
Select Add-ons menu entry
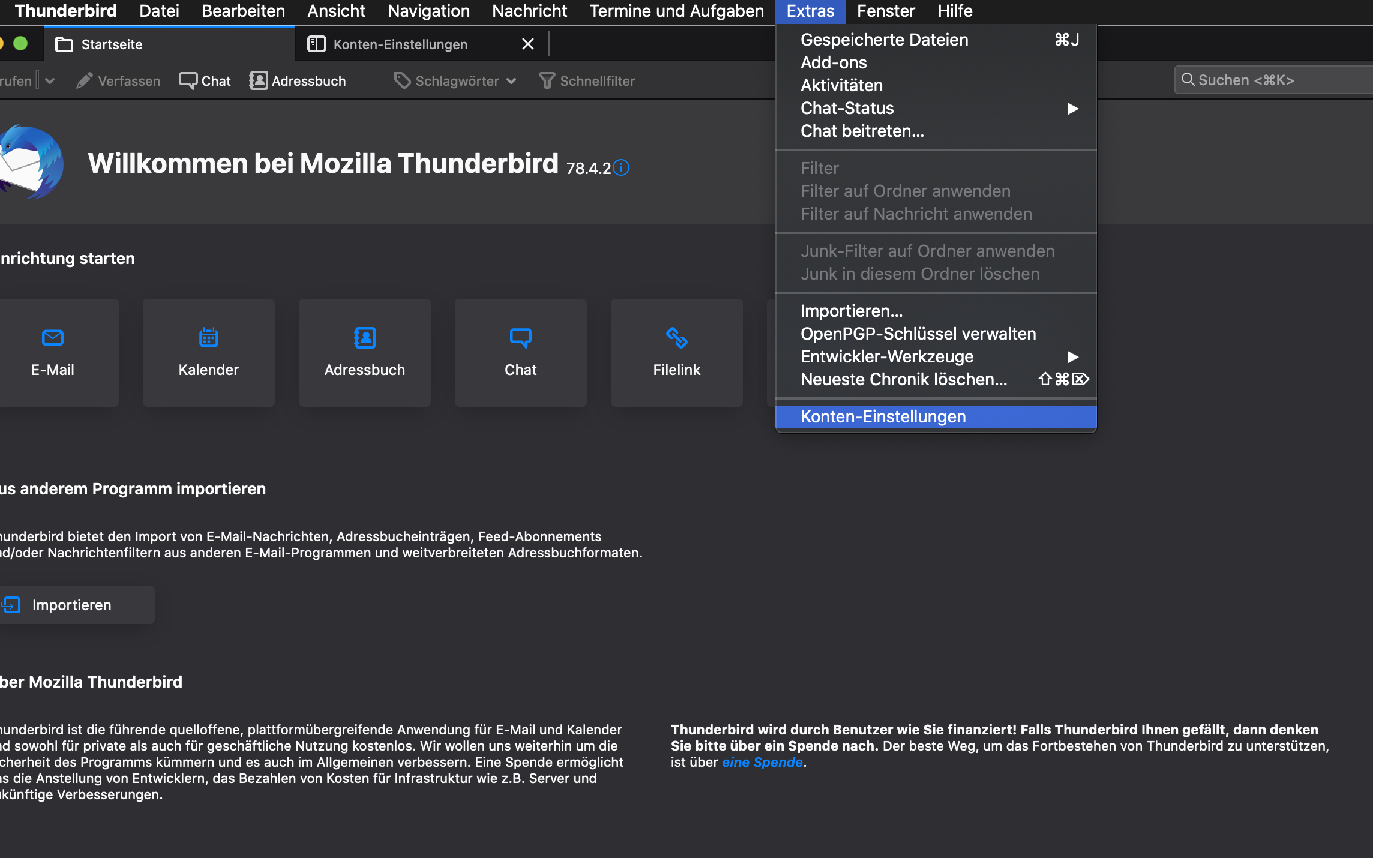936,62
